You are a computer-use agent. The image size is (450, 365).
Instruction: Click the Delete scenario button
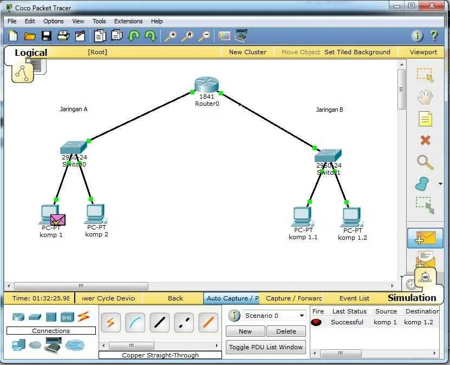pos(286,331)
